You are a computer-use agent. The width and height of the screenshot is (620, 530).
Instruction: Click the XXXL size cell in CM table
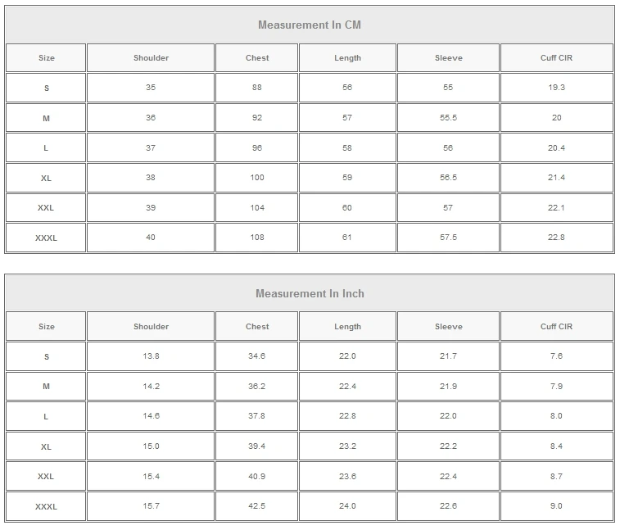[46, 238]
